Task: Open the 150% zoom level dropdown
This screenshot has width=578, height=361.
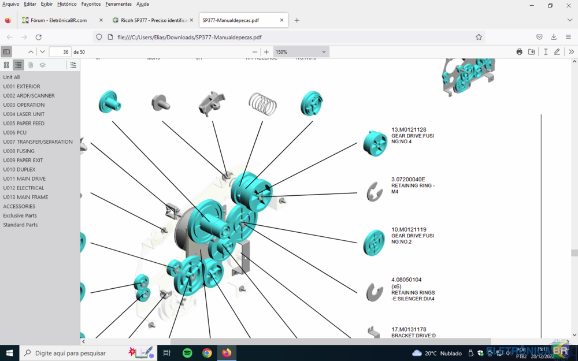Action: [x=301, y=52]
